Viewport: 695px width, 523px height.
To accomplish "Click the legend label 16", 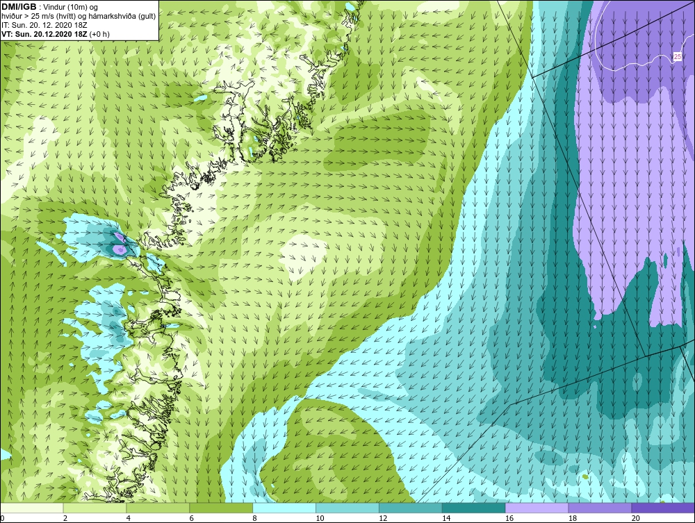I will [509, 518].
